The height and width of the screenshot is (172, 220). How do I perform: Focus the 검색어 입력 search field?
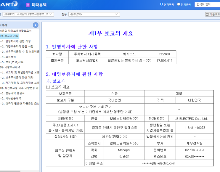pos(207,5)
